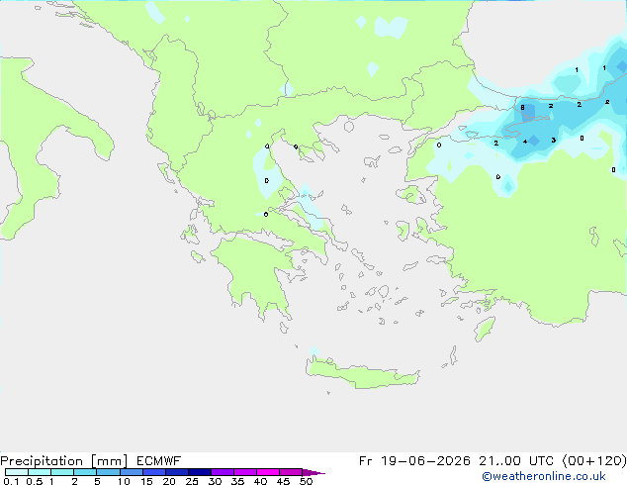Click the 0.1–0.5 mm legend color box
This screenshot has width=627, height=485.
(x=17, y=472)
